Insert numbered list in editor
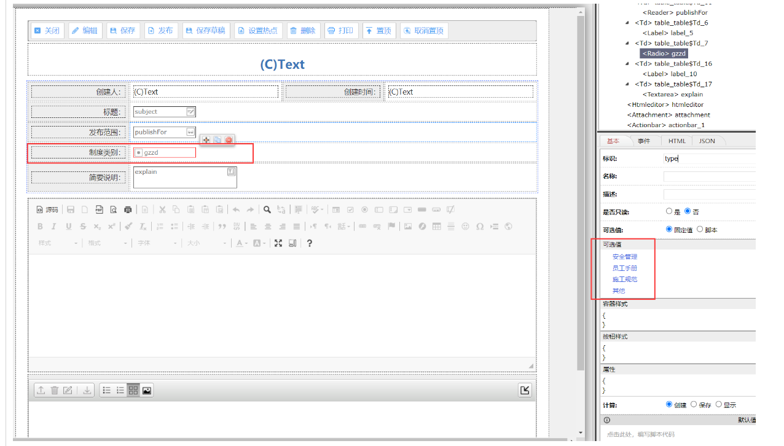The height and width of the screenshot is (446, 784). 160,226
